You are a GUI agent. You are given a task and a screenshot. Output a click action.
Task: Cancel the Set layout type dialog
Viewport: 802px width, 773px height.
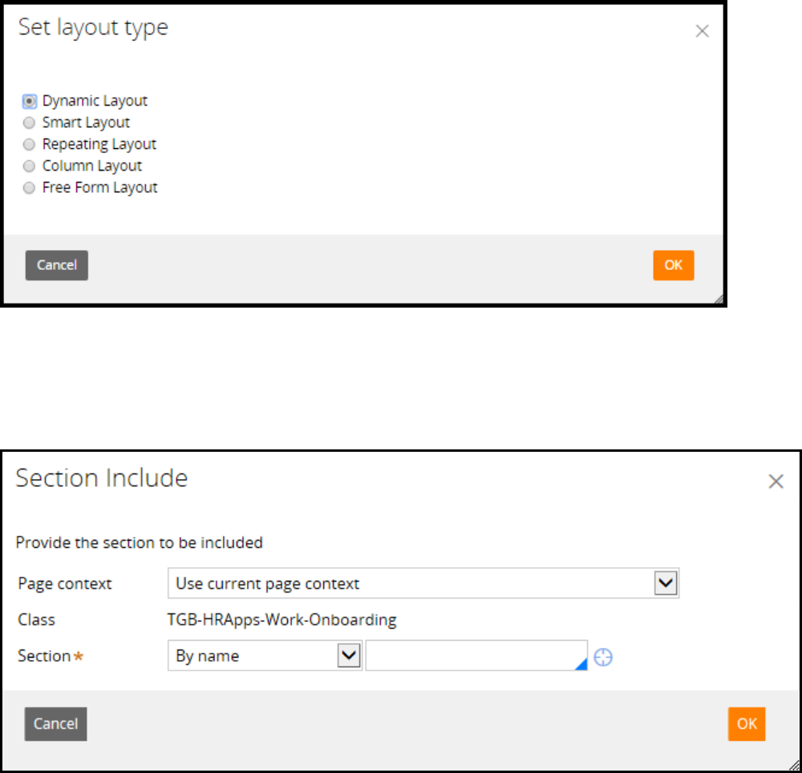(56, 265)
